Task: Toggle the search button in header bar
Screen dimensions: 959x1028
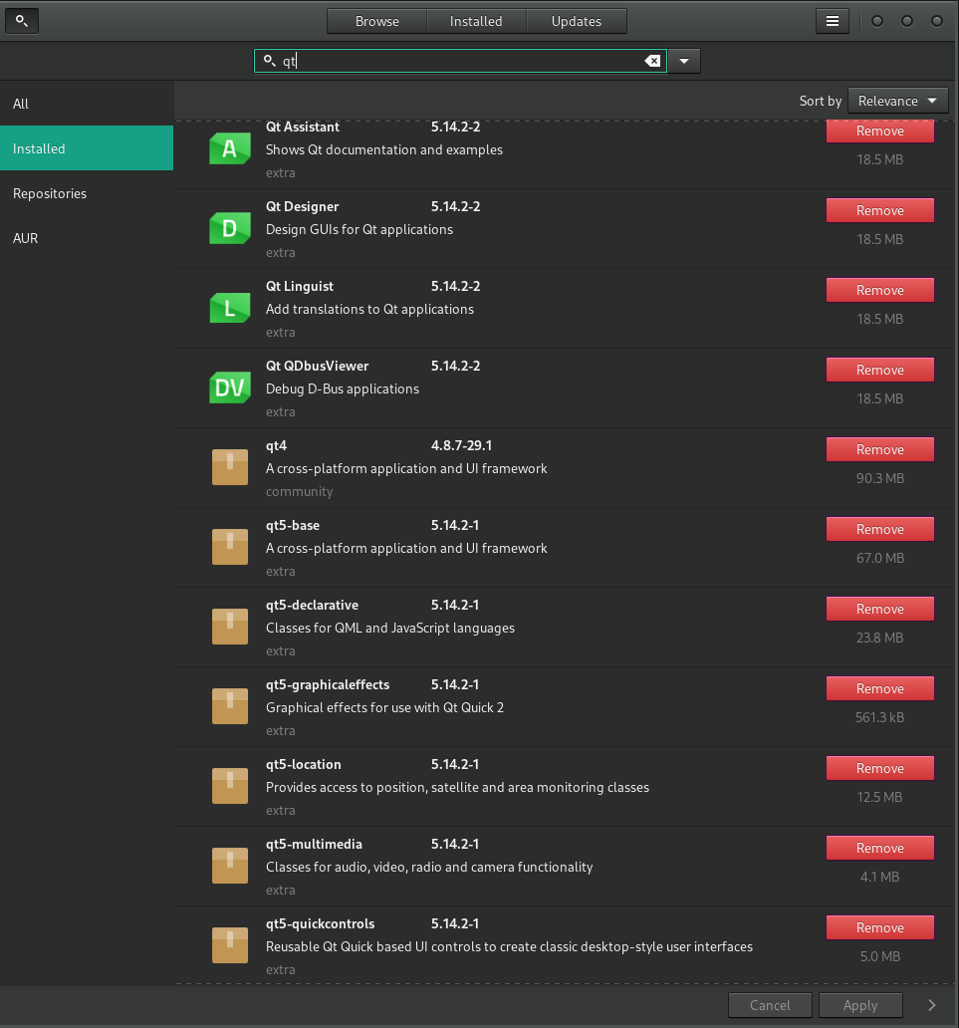Action: (x=22, y=21)
